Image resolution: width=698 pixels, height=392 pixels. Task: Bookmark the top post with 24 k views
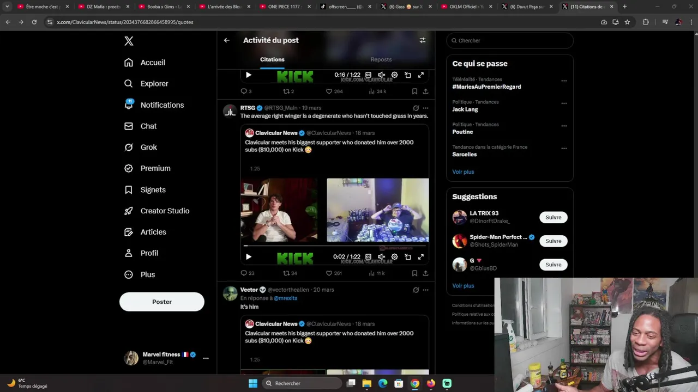coord(414,91)
